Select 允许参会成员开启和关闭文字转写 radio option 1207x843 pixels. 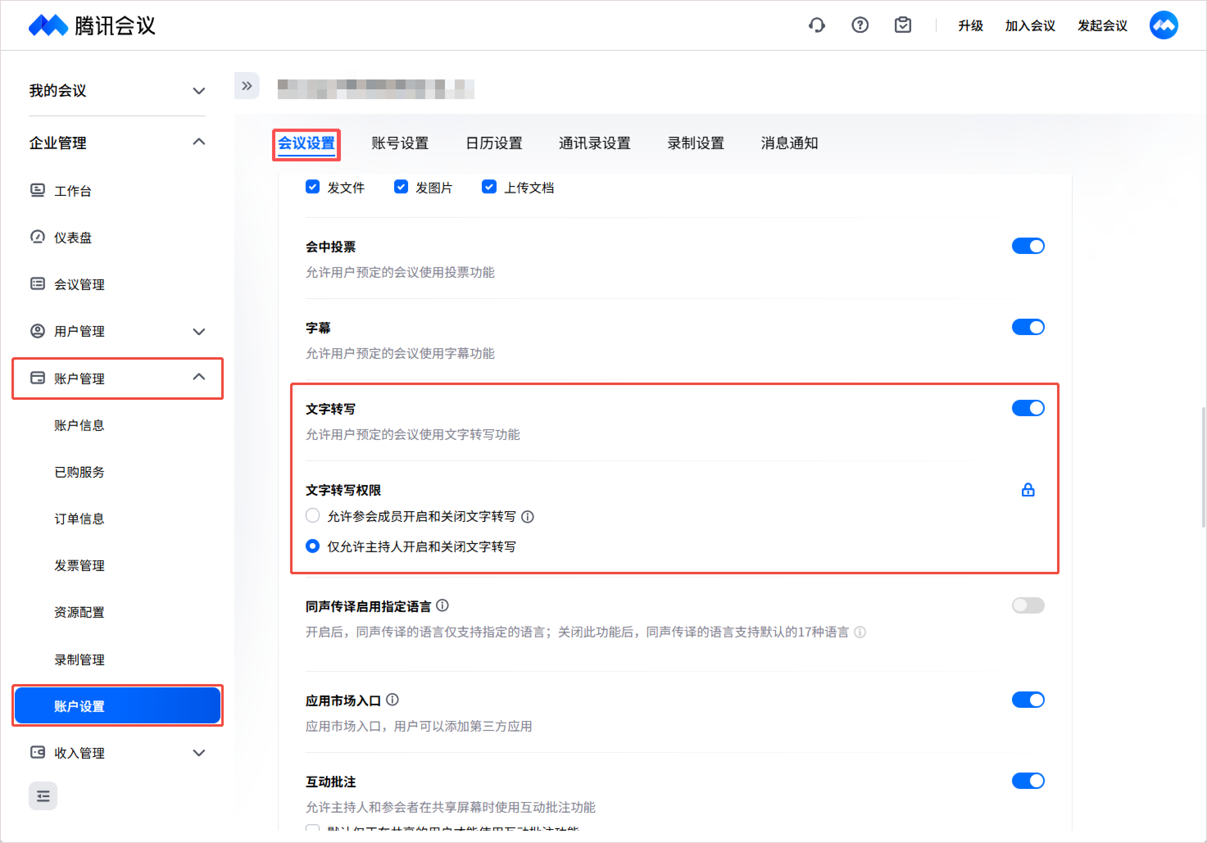[313, 516]
